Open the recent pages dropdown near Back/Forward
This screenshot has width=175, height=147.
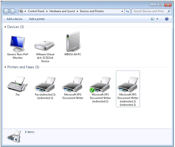click(x=17, y=11)
